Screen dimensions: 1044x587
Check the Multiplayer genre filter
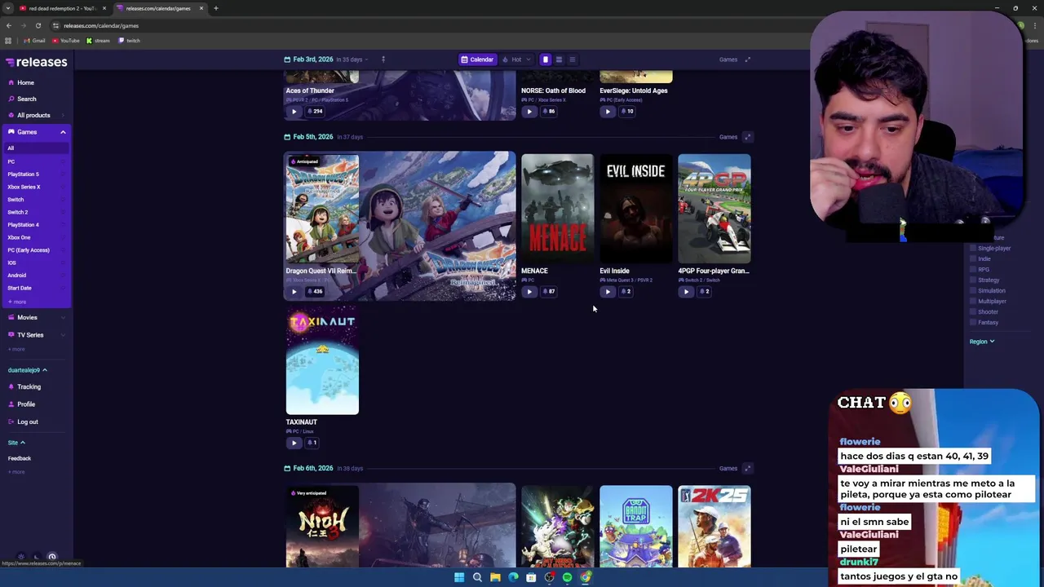tap(973, 301)
